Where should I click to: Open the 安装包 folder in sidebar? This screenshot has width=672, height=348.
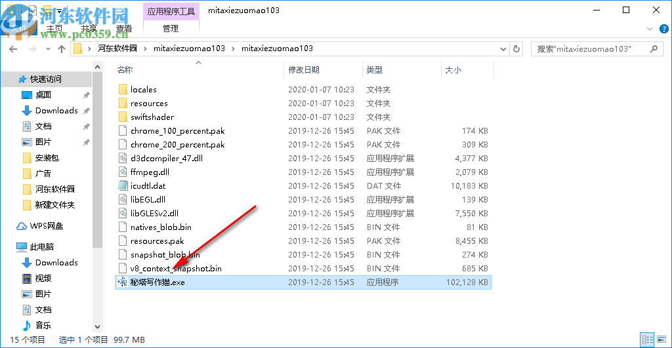point(47,157)
